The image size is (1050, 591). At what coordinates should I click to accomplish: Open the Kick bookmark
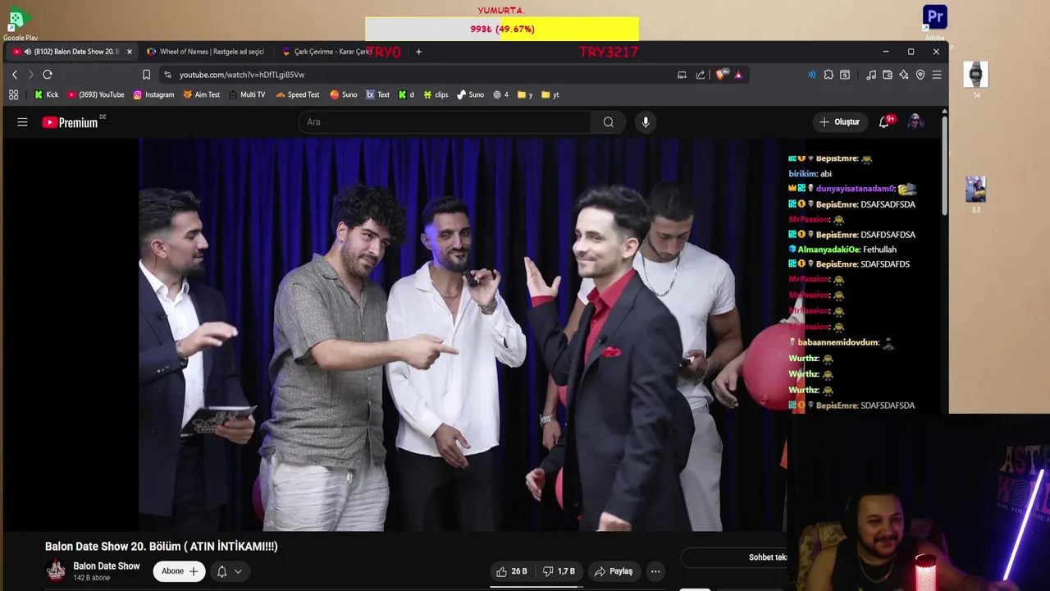point(46,94)
